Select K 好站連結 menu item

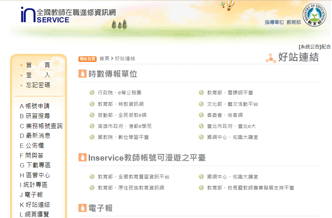(x=35, y=204)
